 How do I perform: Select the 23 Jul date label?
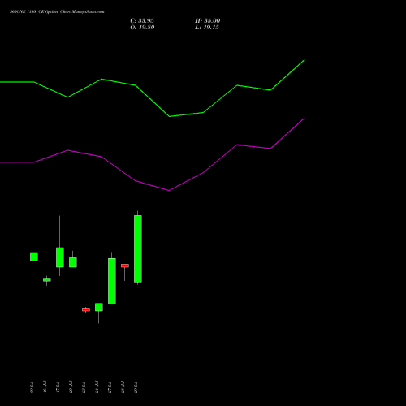(x=84, y=387)
